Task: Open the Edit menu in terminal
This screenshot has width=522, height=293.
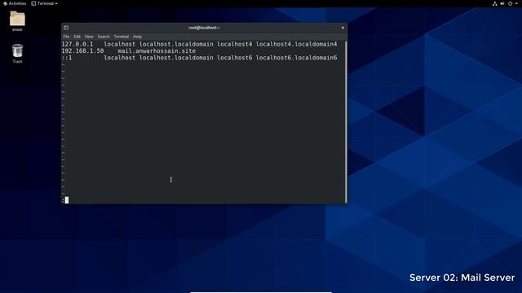Action: [77, 37]
